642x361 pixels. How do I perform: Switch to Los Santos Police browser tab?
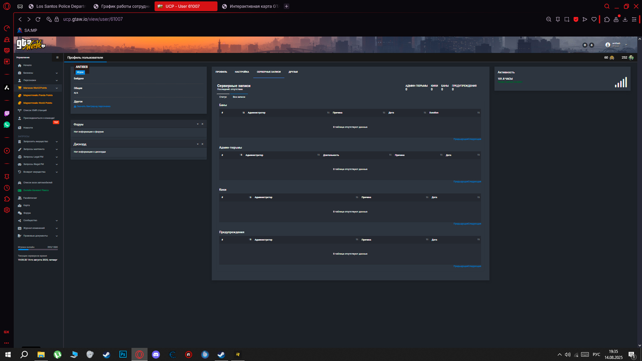coord(58,7)
